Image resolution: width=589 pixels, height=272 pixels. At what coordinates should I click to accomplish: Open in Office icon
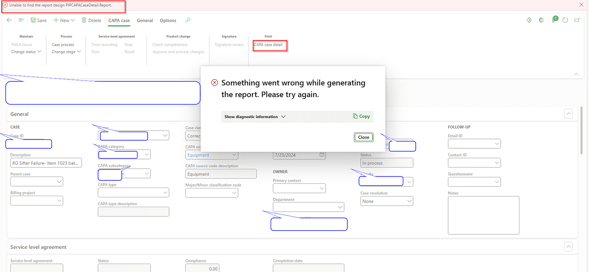541,20
